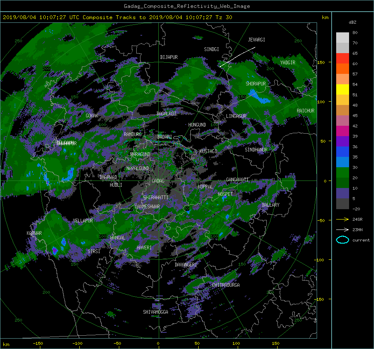Click the BIJAPUR city label
This screenshot has height=349, width=374.
click(169, 57)
